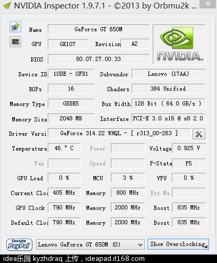Click GPU Clock row Boost 835 MHz
This screenshot has width=217, height=263.
(x=189, y=207)
